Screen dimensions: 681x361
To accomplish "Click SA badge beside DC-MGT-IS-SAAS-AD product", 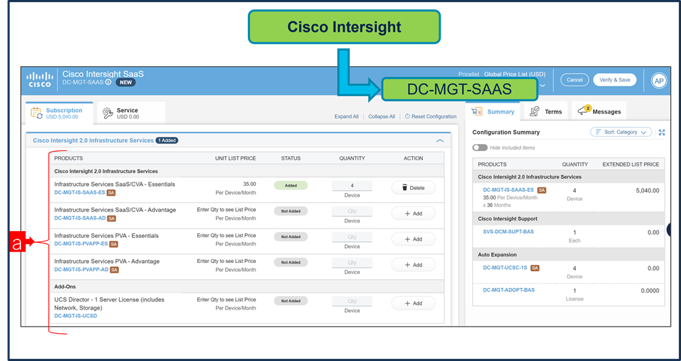I will coord(111,218).
